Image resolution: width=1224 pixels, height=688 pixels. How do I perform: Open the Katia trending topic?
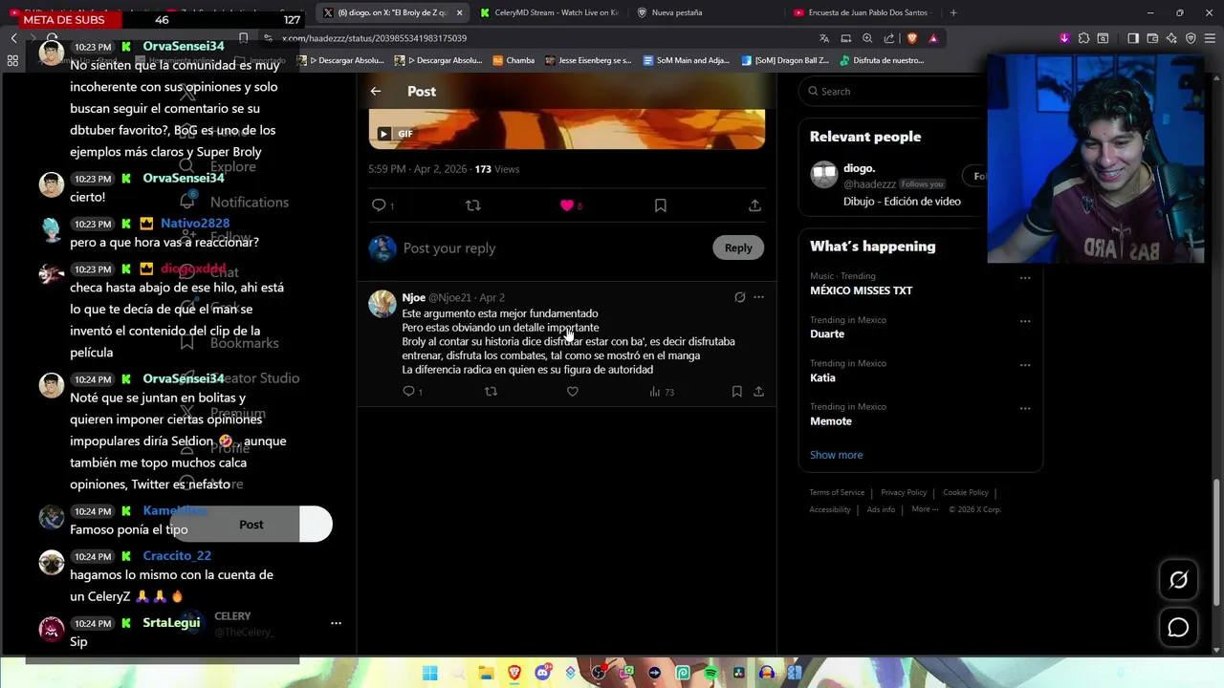tap(822, 377)
